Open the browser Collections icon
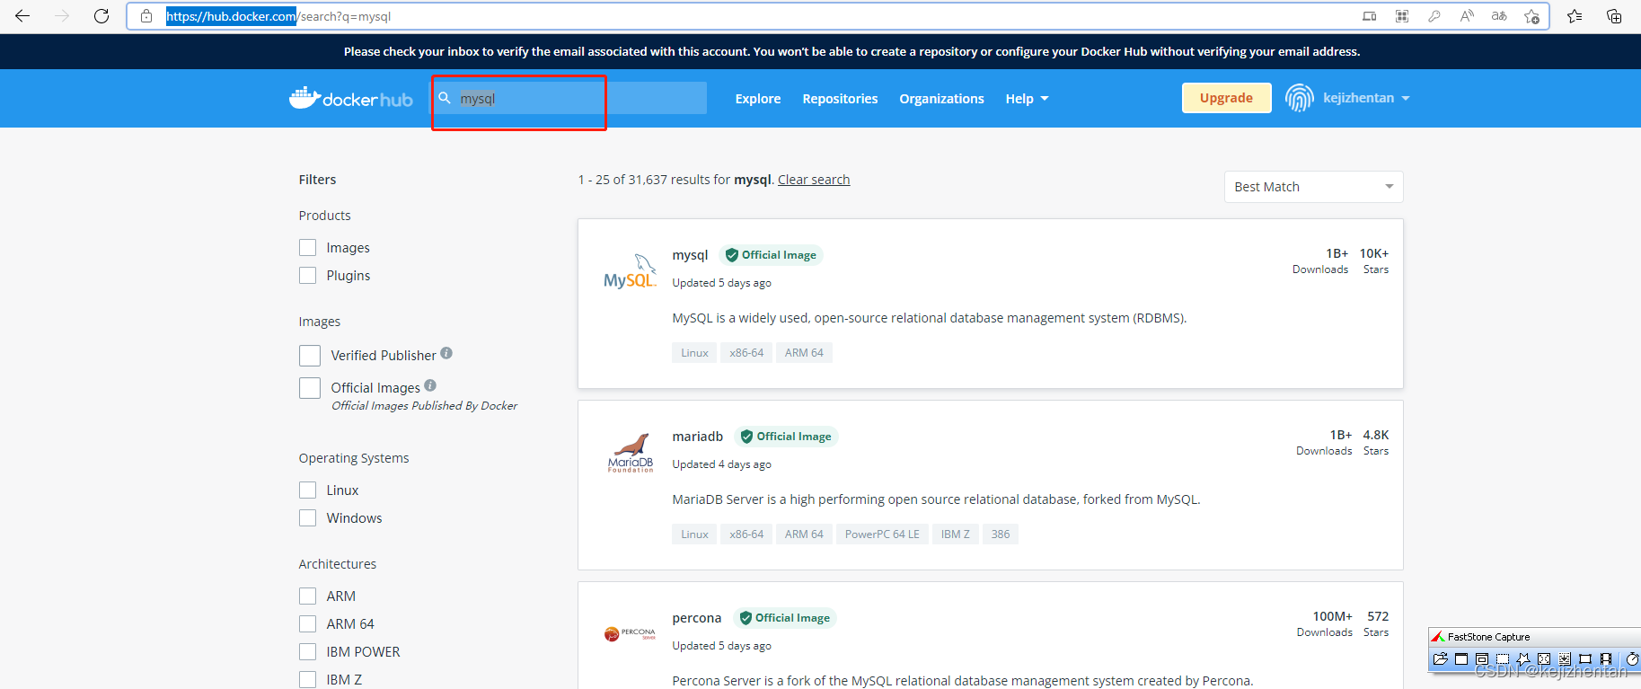 [x=1614, y=16]
